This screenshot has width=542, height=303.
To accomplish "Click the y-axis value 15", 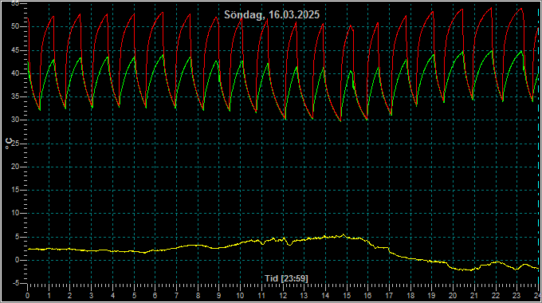I will (15, 190).
